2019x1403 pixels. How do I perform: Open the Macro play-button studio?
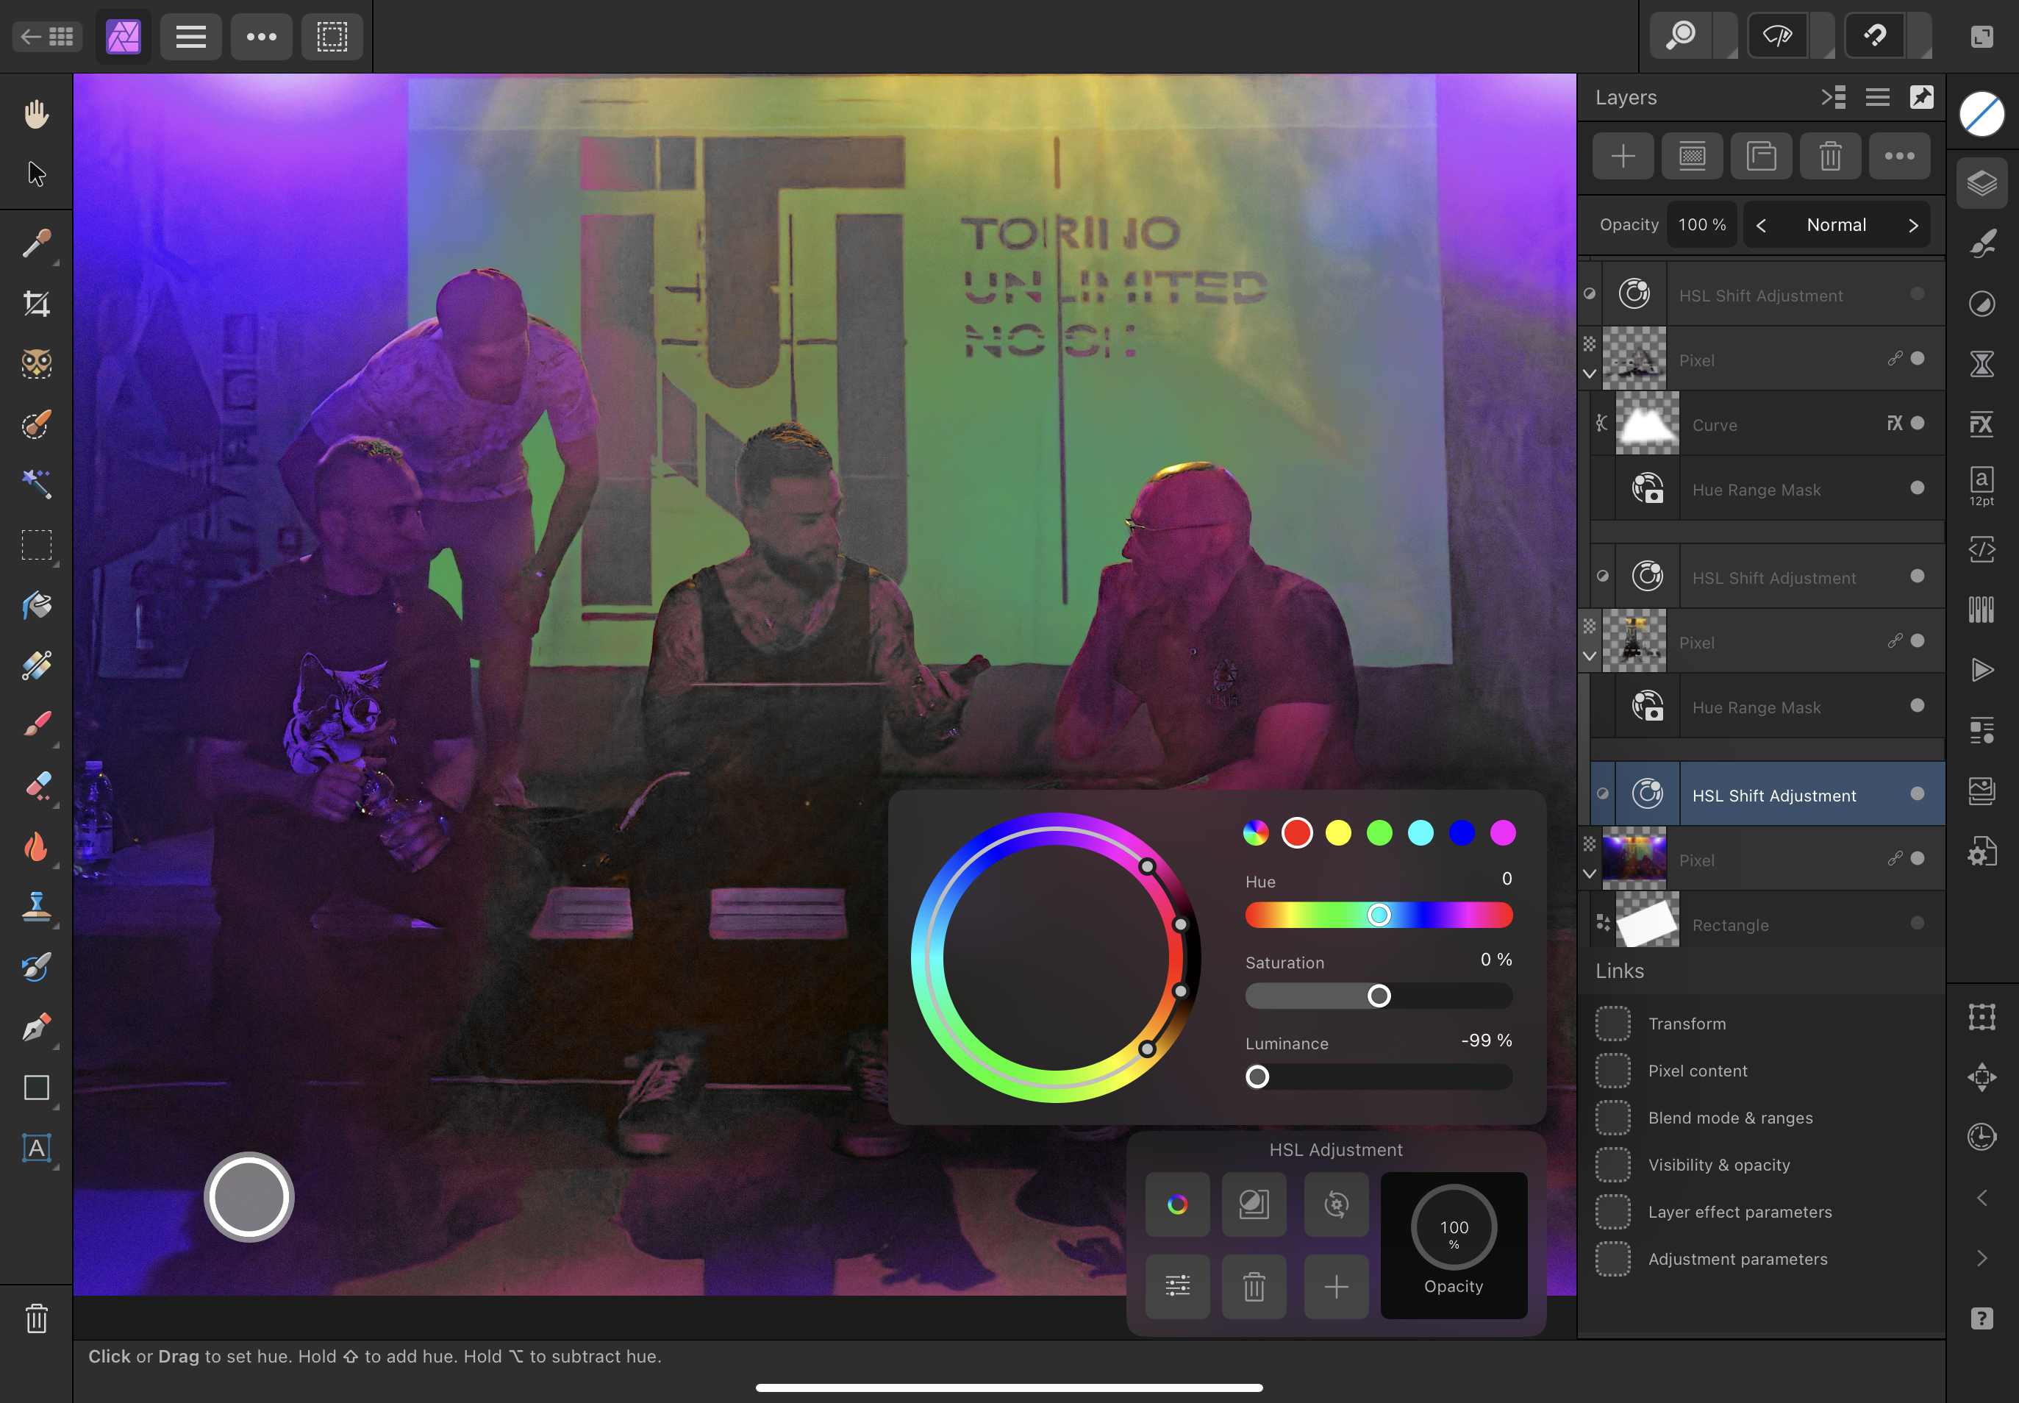pos(1982,670)
